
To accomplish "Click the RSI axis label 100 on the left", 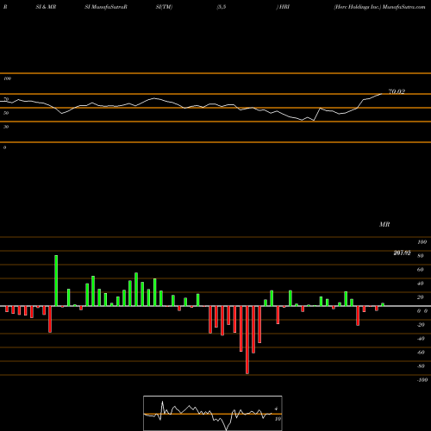I will click(x=7, y=78).
